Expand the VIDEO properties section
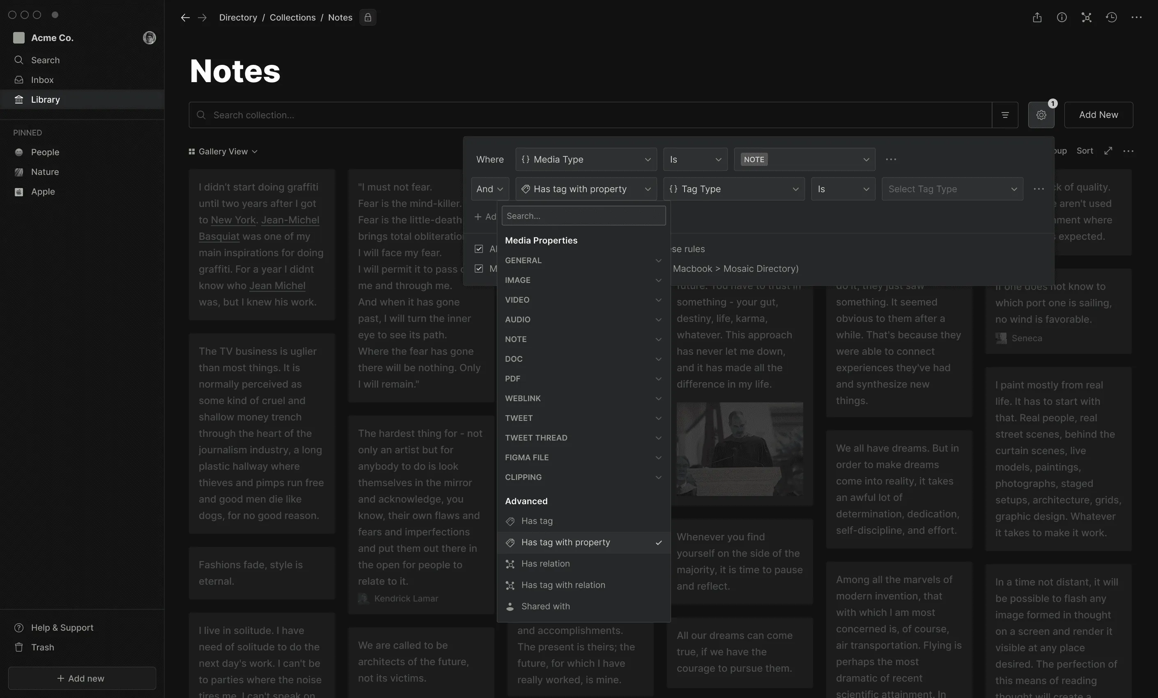The width and height of the screenshot is (1158, 698). tap(583, 300)
